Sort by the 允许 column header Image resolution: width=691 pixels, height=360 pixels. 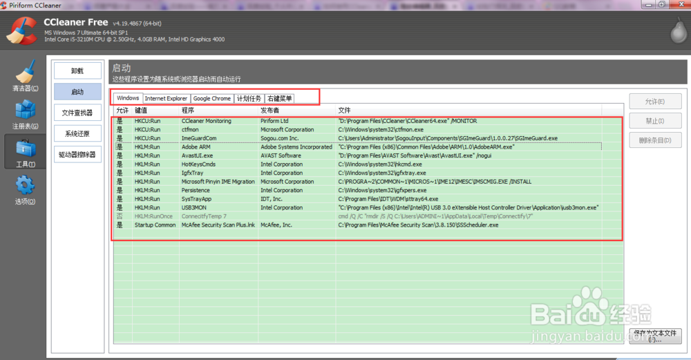coord(122,110)
